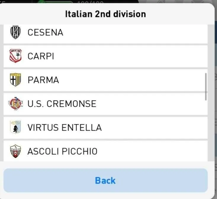Screen dimensions: 217x199
Task: Select the VIRTUS ENTELLA team name
Action: (65, 127)
